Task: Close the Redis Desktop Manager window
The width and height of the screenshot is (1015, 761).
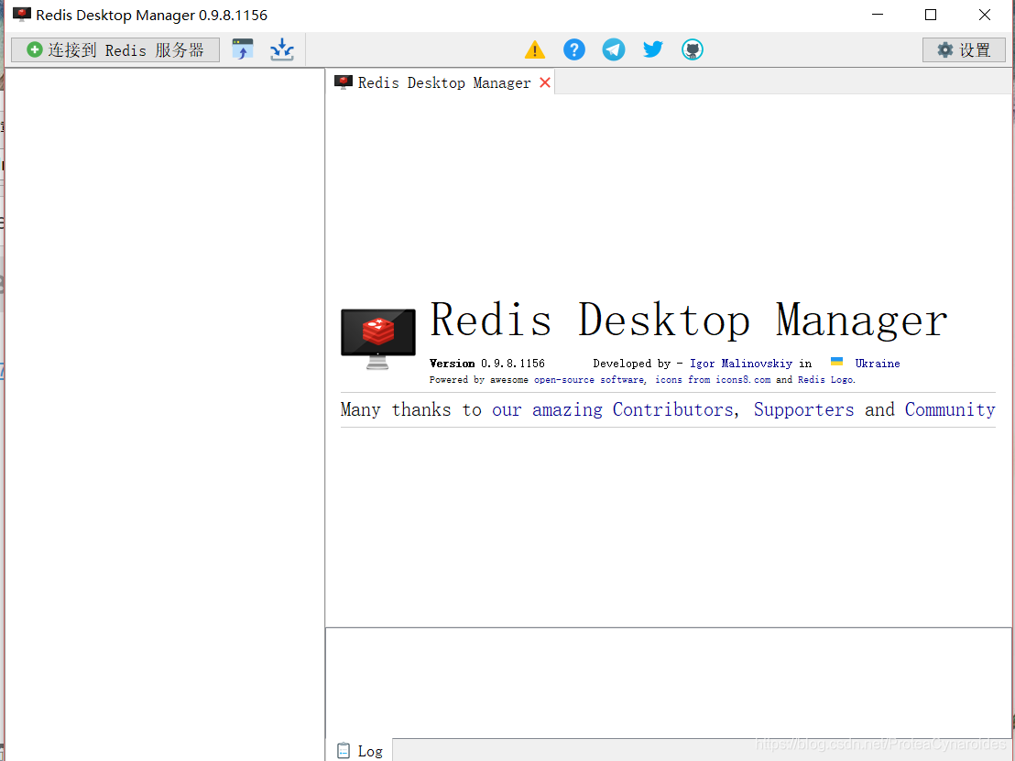Action: point(985,15)
